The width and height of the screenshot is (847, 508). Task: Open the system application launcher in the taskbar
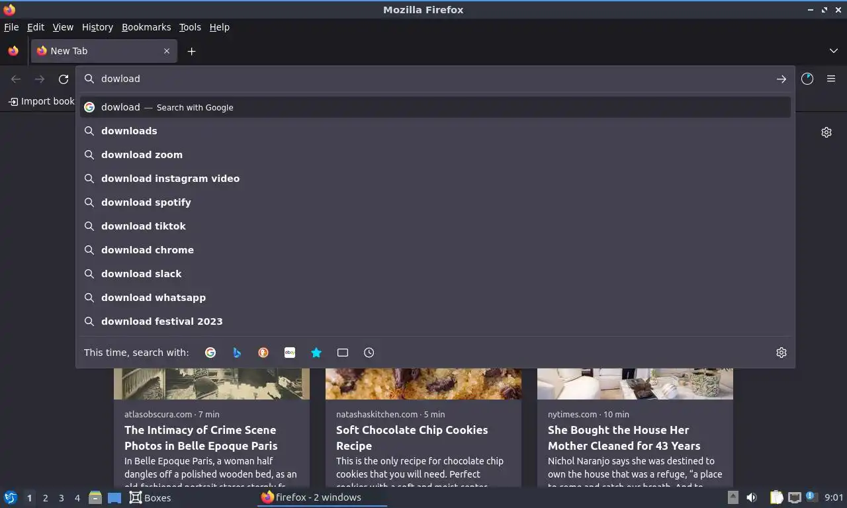click(x=11, y=497)
